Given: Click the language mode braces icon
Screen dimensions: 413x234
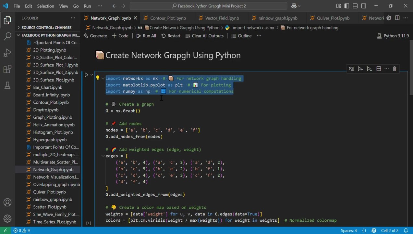Looking at the screenshot, I should click(x=364, y=230).
